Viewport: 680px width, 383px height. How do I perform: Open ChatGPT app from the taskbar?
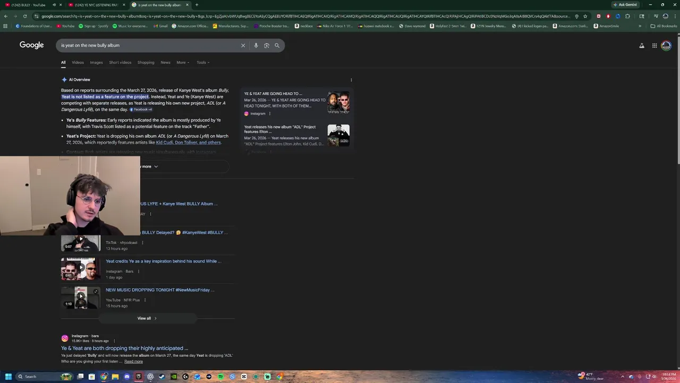(150, 377)
